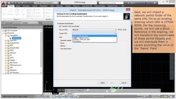Viewport: 176px width, 99px height.
Task: Click the new drawing tab icon beside OOHH tab
Action: pos(40,23)
